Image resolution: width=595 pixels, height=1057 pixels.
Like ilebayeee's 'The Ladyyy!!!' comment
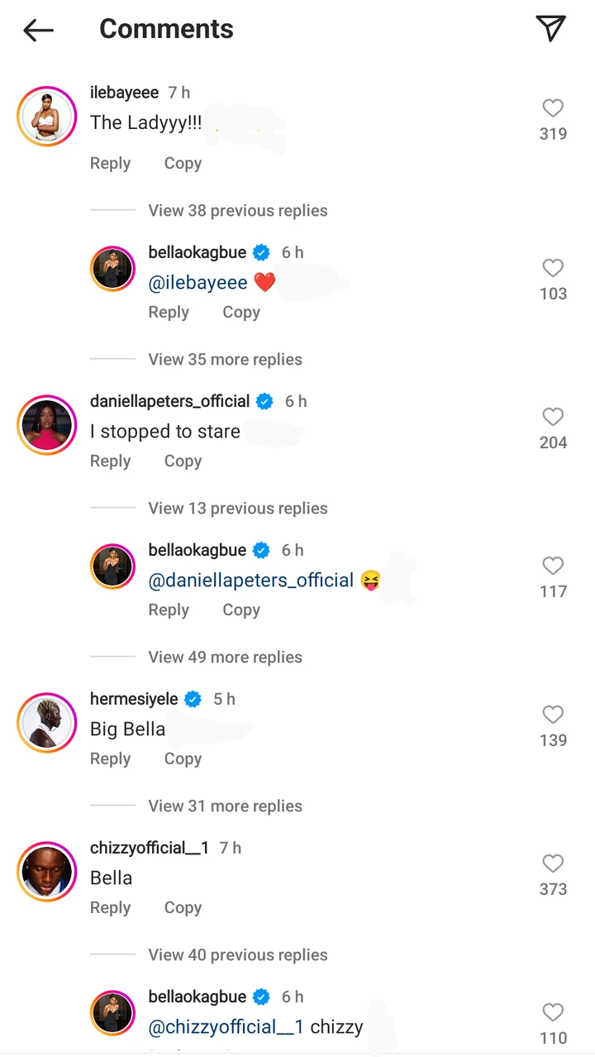point(553,108)
